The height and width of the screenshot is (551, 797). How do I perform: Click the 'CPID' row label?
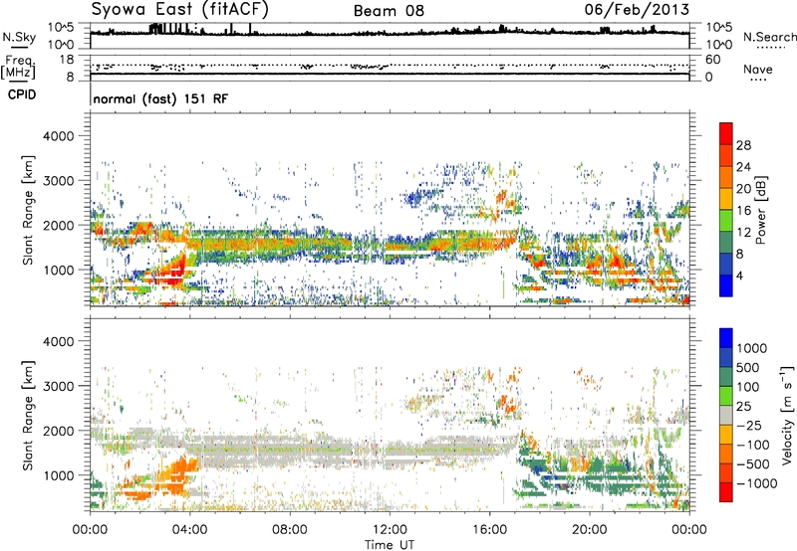coord(22,94)
